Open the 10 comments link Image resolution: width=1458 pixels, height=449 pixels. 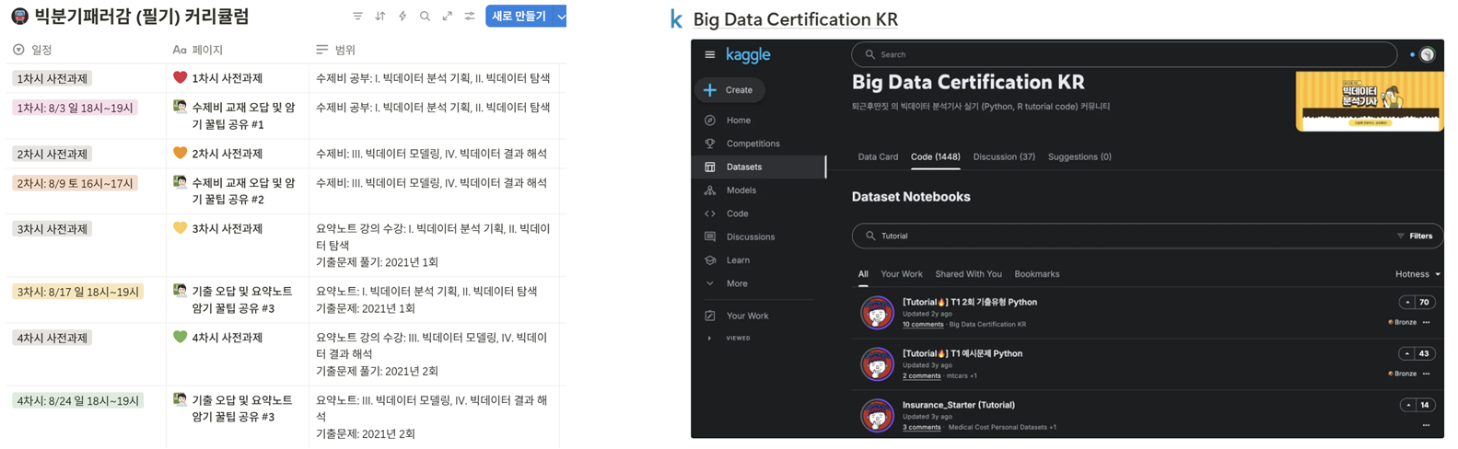click(x=923, y=324)
